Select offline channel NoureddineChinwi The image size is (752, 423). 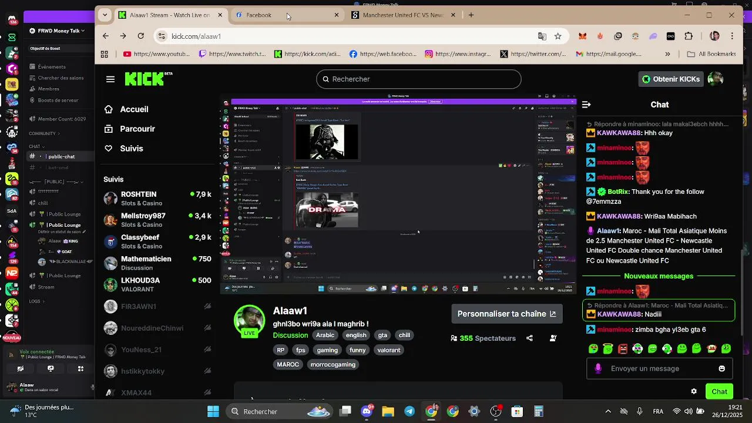[157, 328]
